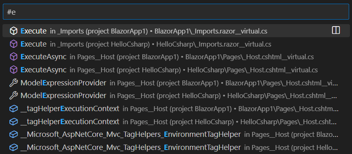Go to ModelExpressionProvider in project BlazorApp1
The image size is (352, 154).
pyautogui.click(x=176, y=83)
